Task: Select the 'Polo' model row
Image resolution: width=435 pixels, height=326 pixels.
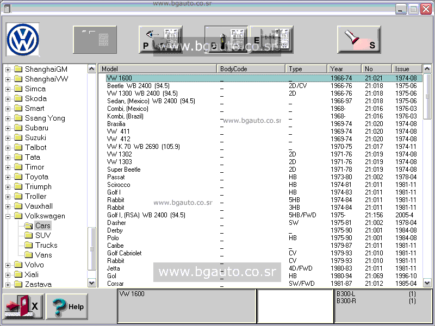Action: (x=264, y=238)
